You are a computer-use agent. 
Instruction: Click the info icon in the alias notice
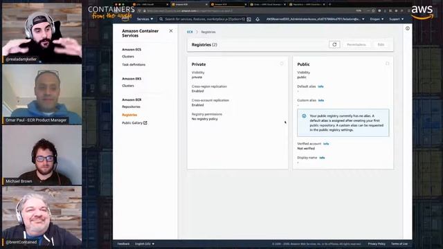tap(304, 116)
